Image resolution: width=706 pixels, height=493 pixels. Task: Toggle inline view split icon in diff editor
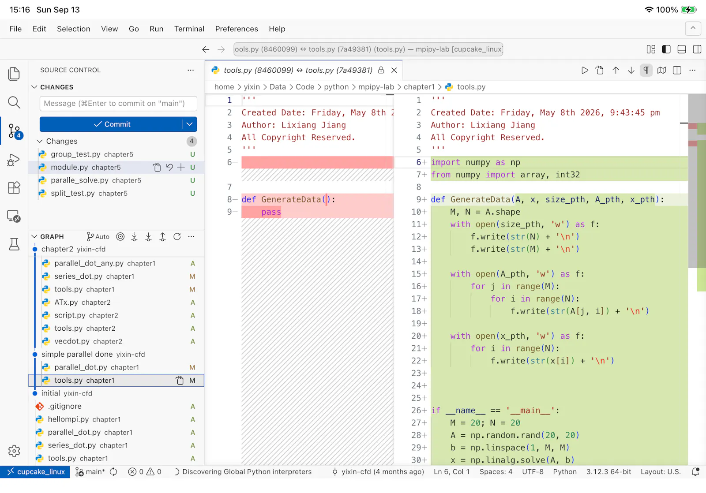[677, 70]
